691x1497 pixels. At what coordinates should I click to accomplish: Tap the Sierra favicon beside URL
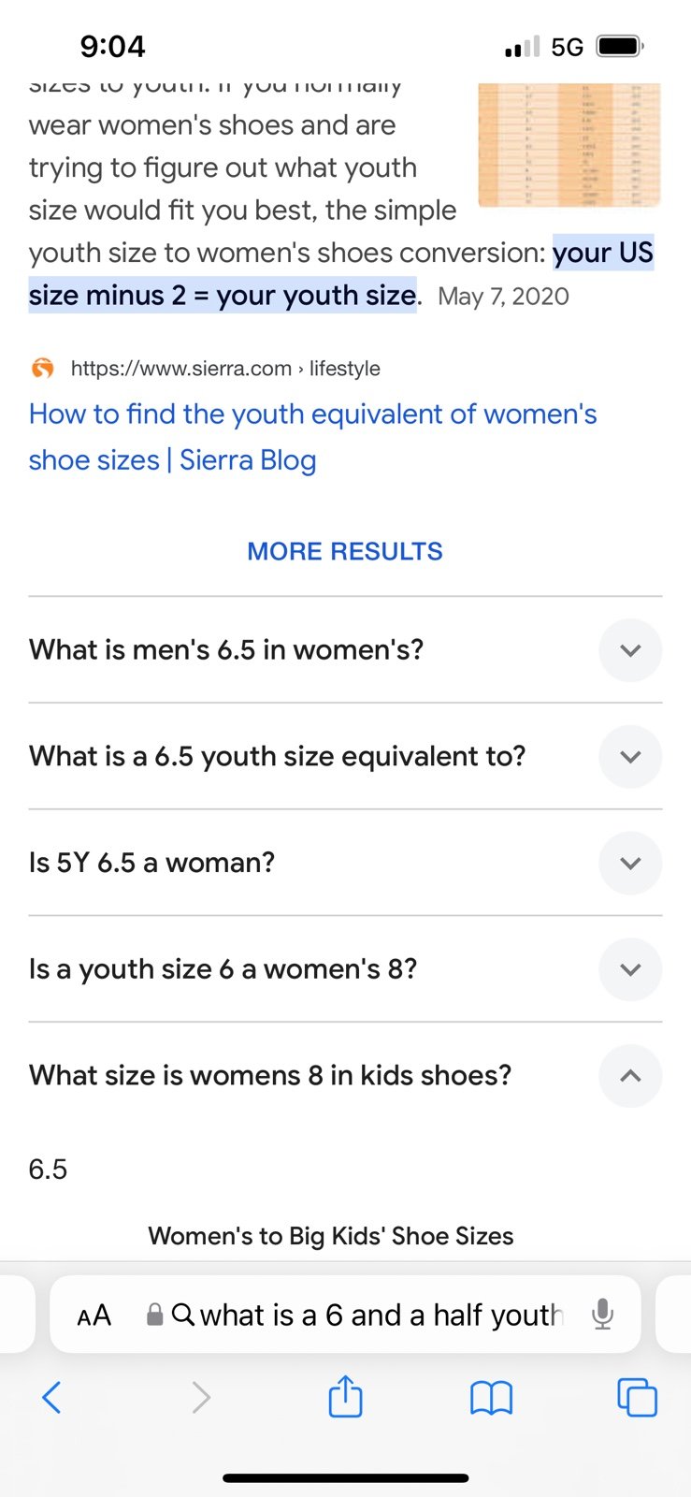(42, 369)
